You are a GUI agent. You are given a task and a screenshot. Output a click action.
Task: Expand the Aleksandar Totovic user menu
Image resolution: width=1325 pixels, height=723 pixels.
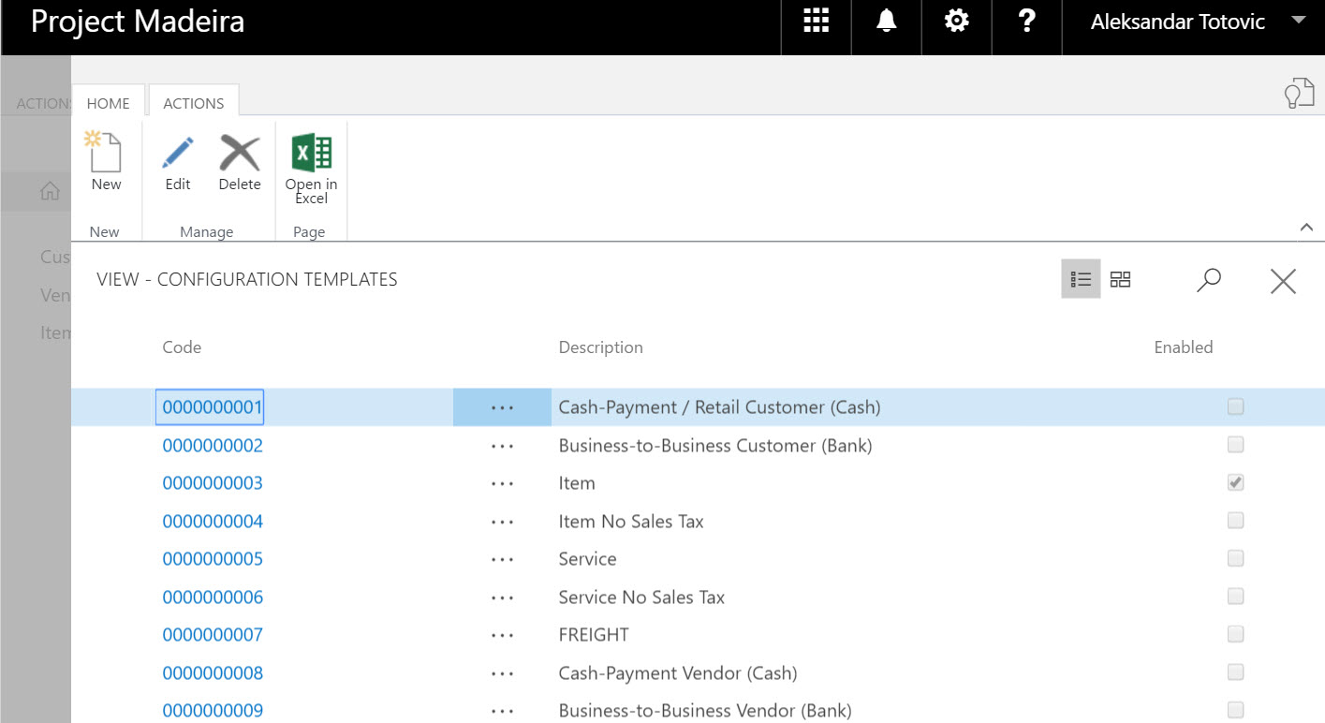click(x=1298, y=21)
